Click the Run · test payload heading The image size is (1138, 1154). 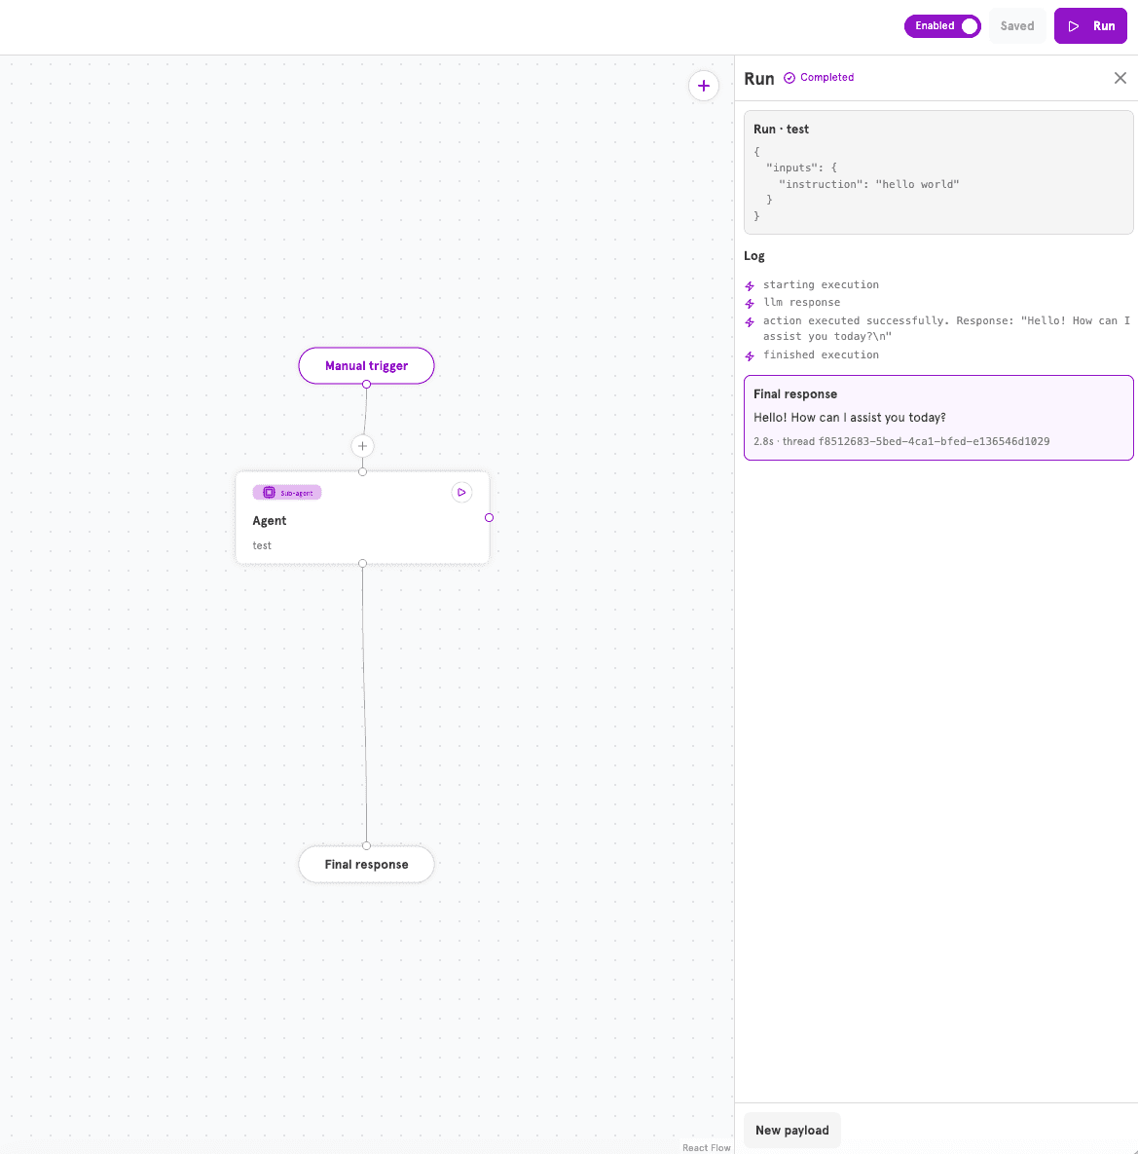point(781,129)
